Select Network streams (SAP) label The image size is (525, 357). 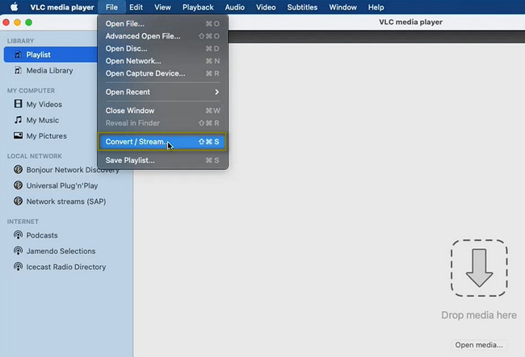(x=66, y=201)
